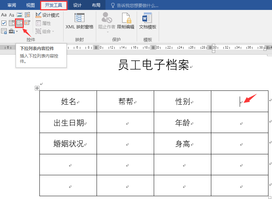Click the 性别 cell
This screenshot has height=199, width=272.
pyautogui.click(x=183, y=101)
